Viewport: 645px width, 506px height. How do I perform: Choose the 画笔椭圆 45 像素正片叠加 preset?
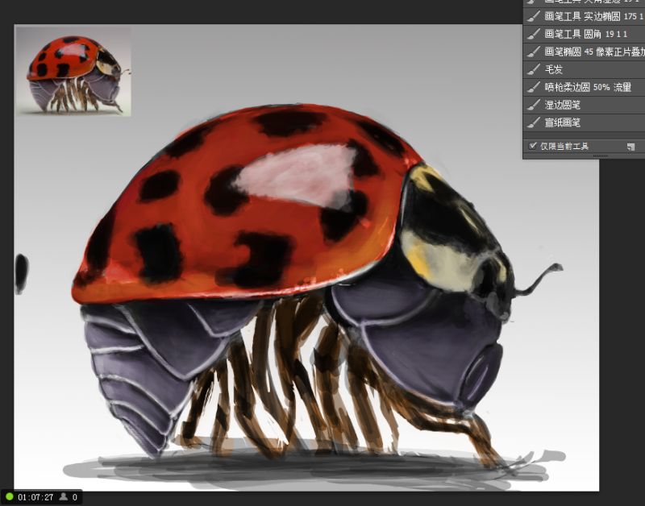(x=584, y=52)
